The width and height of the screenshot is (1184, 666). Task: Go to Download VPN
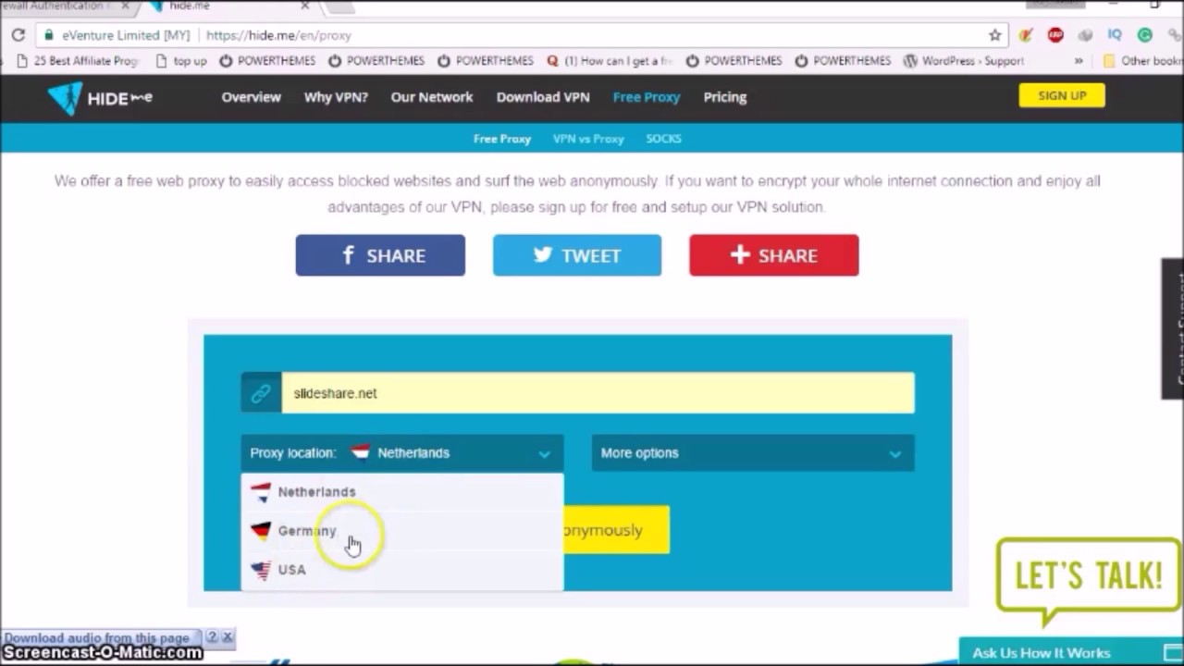coord(543,97)
